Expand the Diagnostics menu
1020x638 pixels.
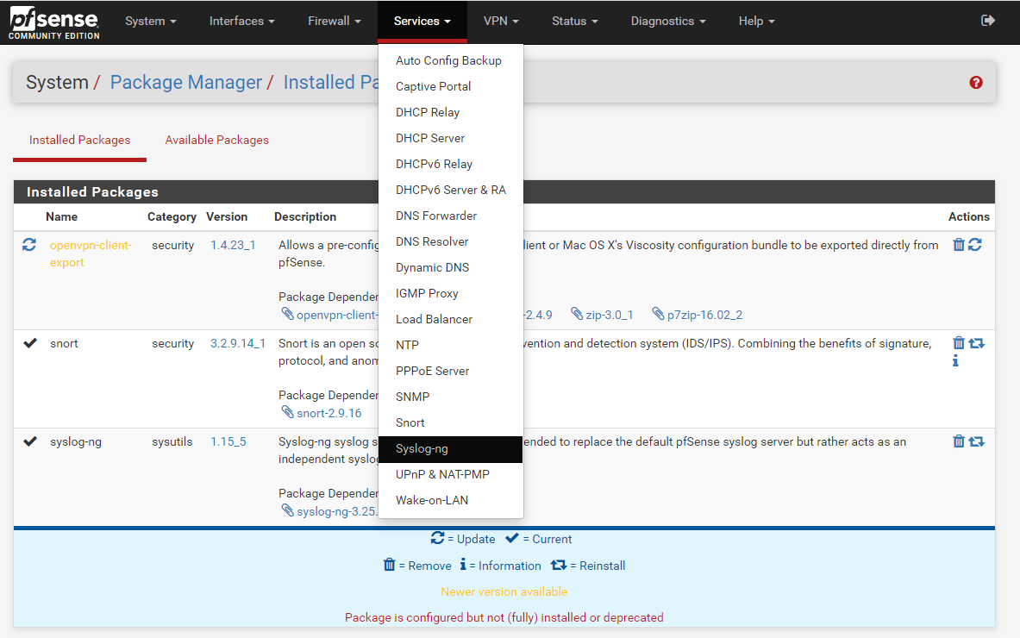(x=667, y=21)
